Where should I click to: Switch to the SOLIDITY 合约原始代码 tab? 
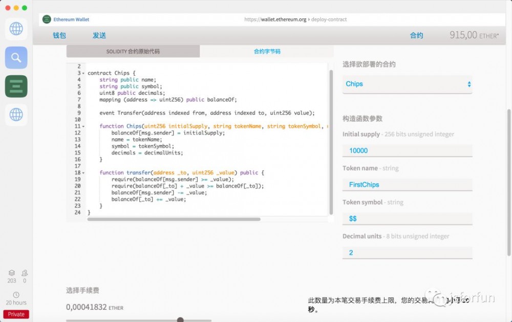point(133,51)
